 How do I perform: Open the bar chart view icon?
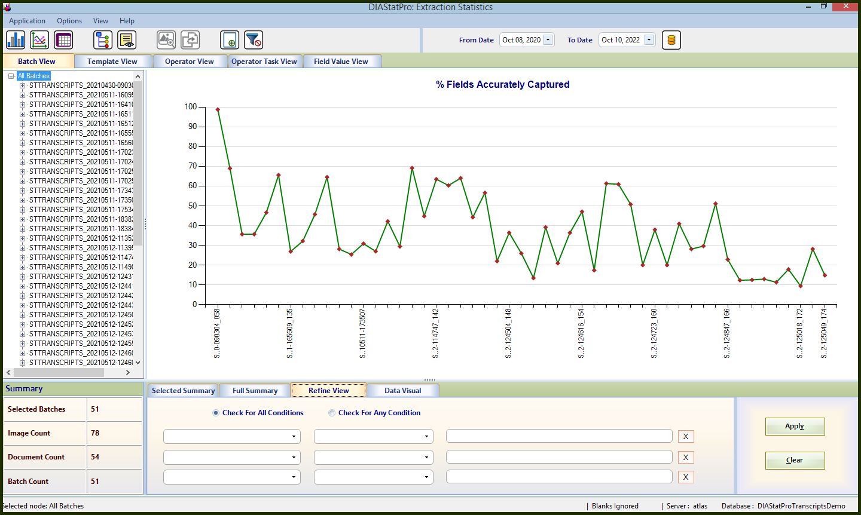(x=16, y=40)
